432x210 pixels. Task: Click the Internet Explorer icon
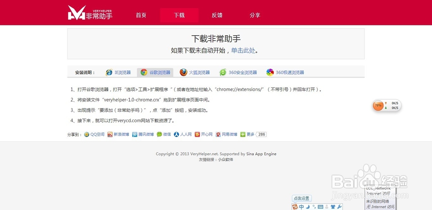pos(109,72)
